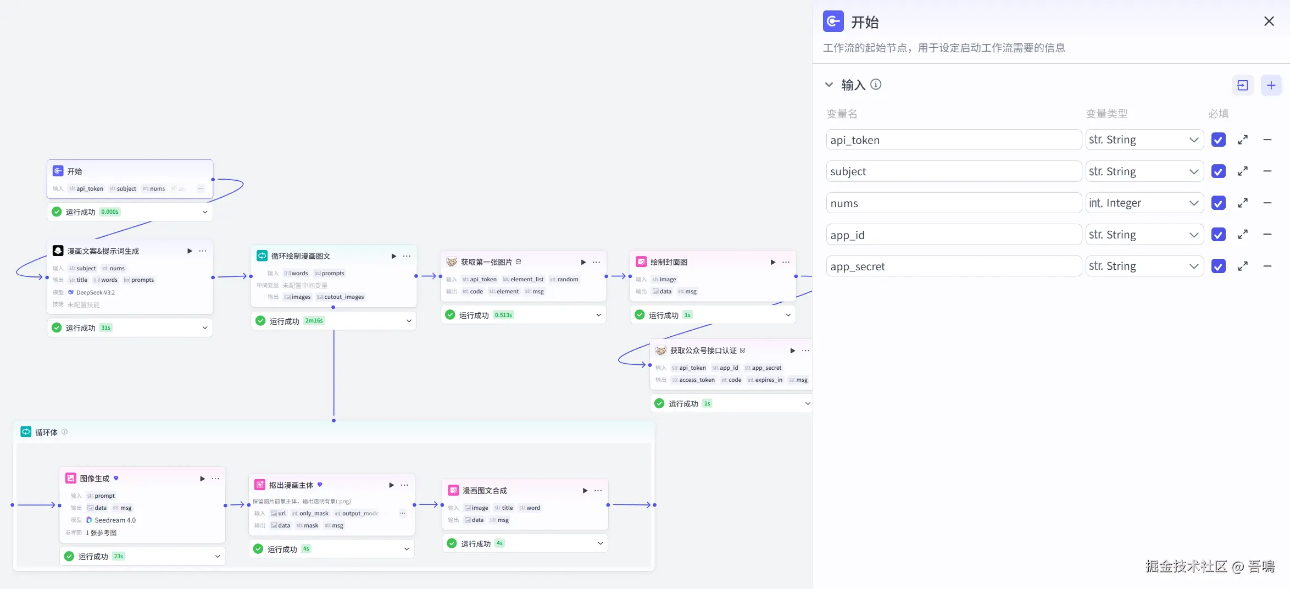Image resolution: width=1290 pixels, height=589 pixels.
Task: Open more options on 抠出漫画主体 node
Action: [x=404, y=485]
